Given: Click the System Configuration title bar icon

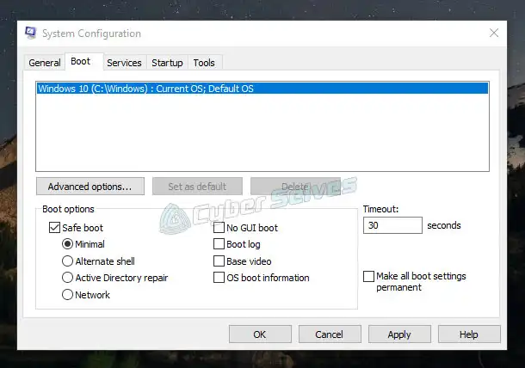Looking at the screenshot, I should coord(30,33).
